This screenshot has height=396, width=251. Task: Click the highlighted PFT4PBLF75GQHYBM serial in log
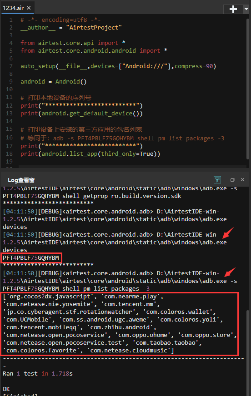[x=31, y=258]
